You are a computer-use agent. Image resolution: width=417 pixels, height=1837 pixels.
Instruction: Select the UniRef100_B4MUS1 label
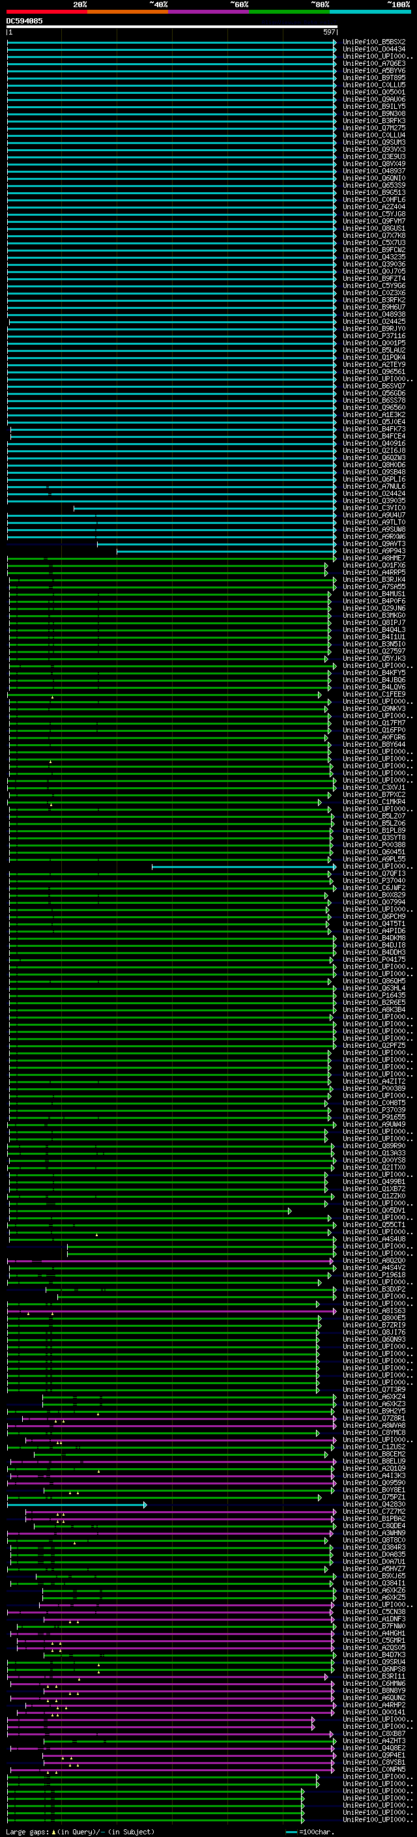pyautogui.click(x=374, y=594)
